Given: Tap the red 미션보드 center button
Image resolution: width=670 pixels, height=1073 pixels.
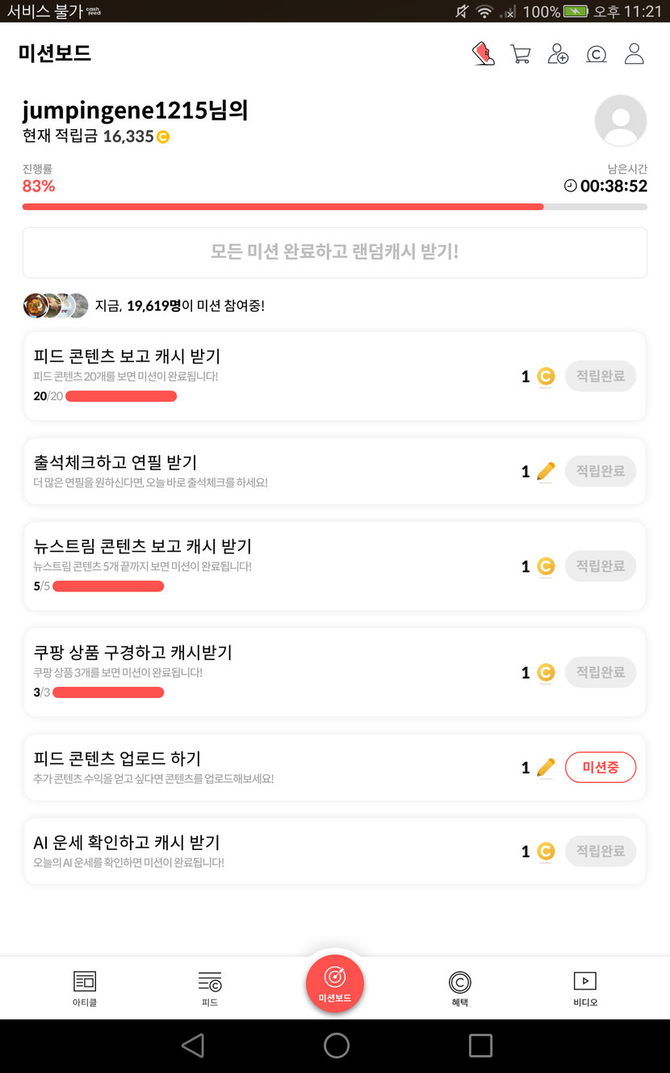Looking at the screenshot, I should tap(335, 983).
